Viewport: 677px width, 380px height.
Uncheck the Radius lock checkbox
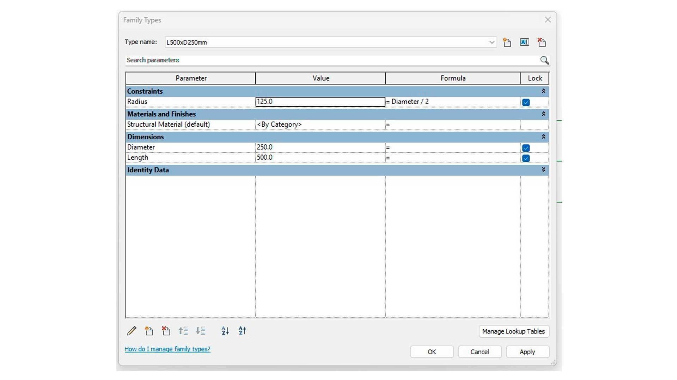[526, 102]
